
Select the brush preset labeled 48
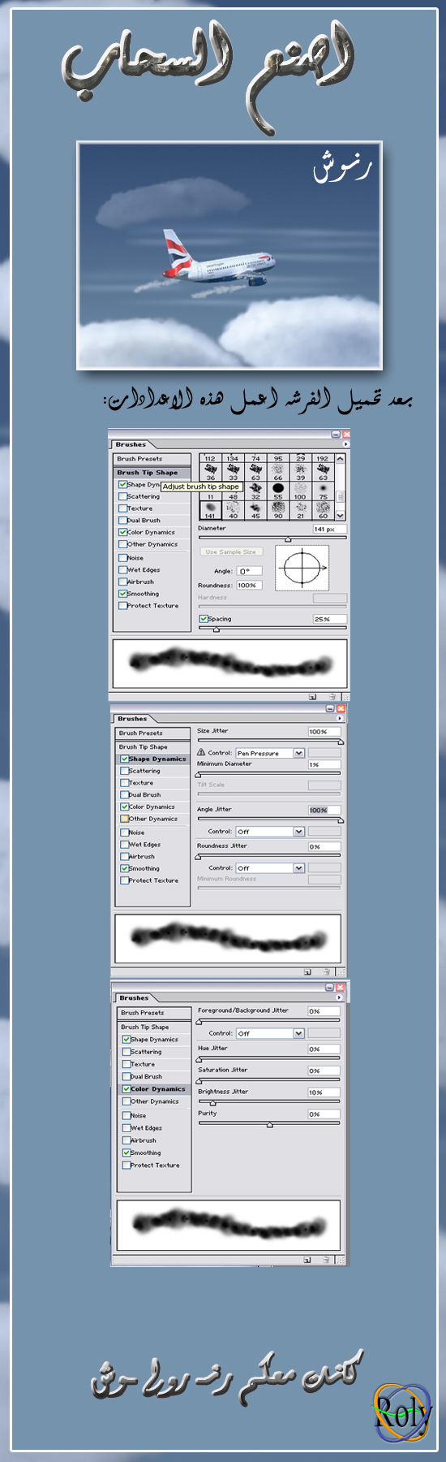[x=234, y=494]
